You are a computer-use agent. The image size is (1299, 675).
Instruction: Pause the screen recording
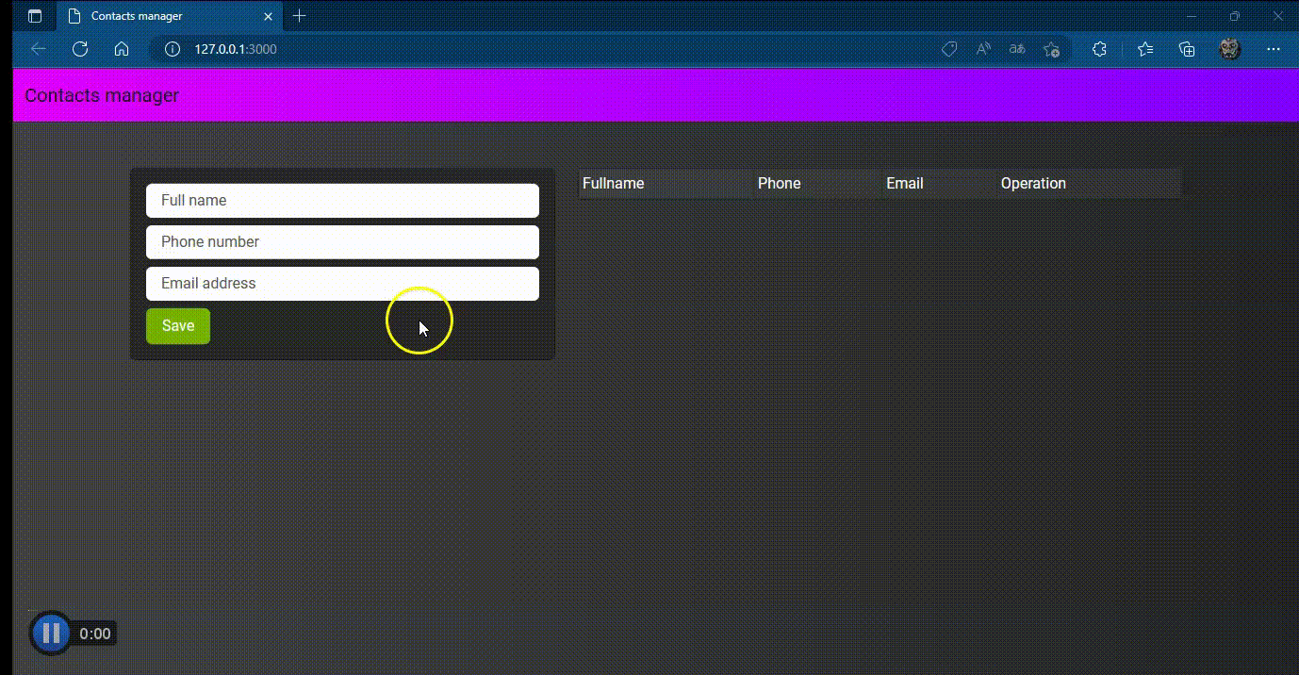click(51, 633)
